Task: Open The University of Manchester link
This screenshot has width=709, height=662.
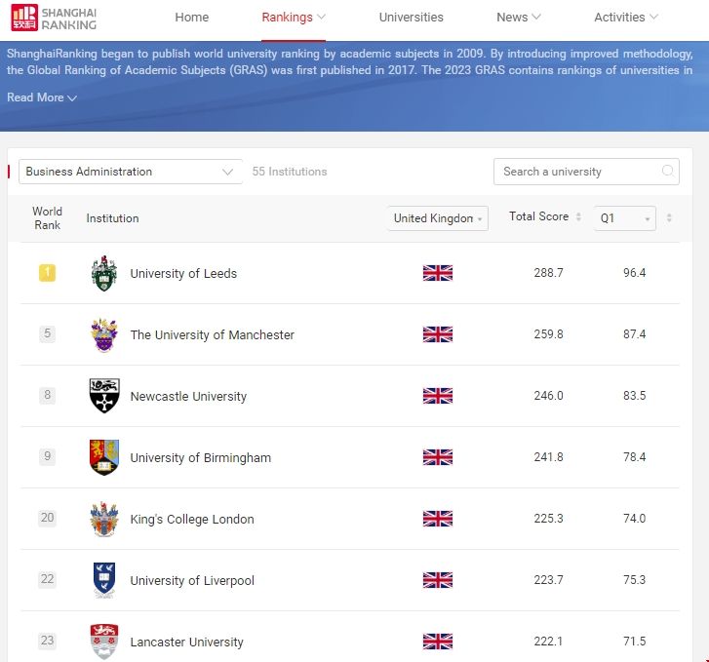Action: (x=212, y=334)
